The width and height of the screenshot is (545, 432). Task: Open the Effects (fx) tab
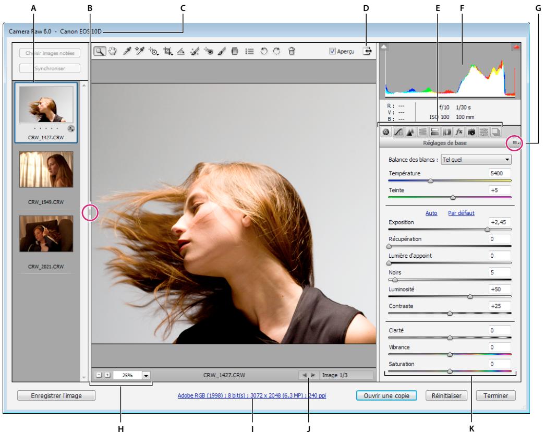tap(459, 132)
